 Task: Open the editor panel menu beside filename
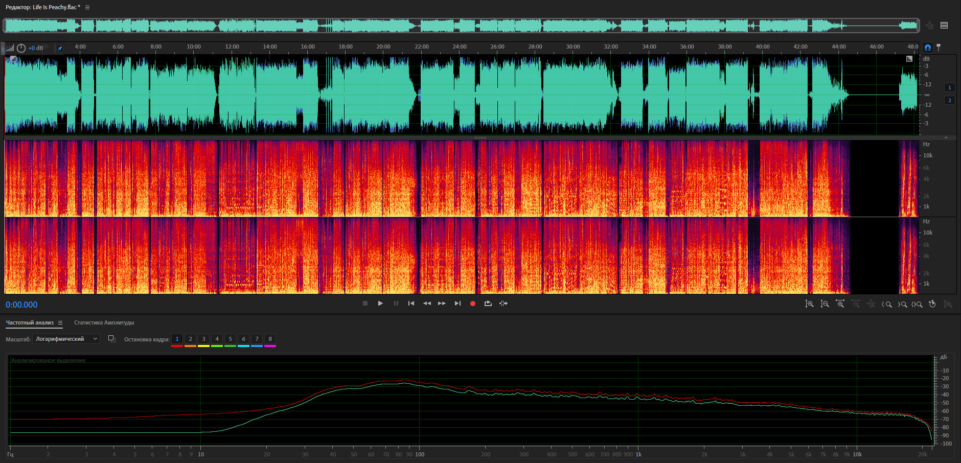tap(87, 7)
